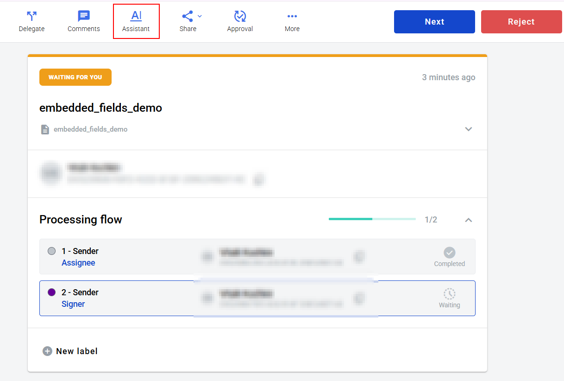Open the Approval option

(240, 17)
